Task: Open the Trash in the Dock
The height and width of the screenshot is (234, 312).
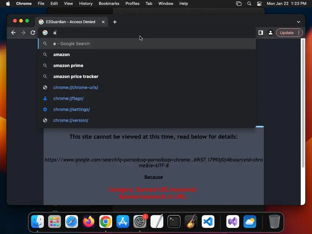Action: (275, 222)
